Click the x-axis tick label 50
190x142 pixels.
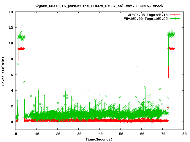(121, 134)
